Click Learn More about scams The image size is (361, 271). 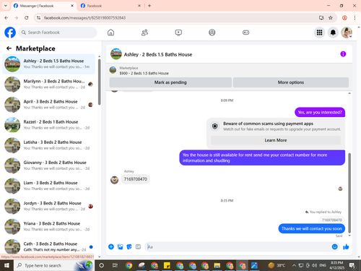click(276, 140)
